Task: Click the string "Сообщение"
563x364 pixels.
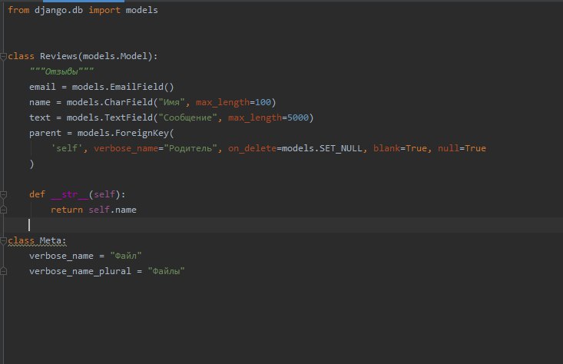Action: pos(187,117)
